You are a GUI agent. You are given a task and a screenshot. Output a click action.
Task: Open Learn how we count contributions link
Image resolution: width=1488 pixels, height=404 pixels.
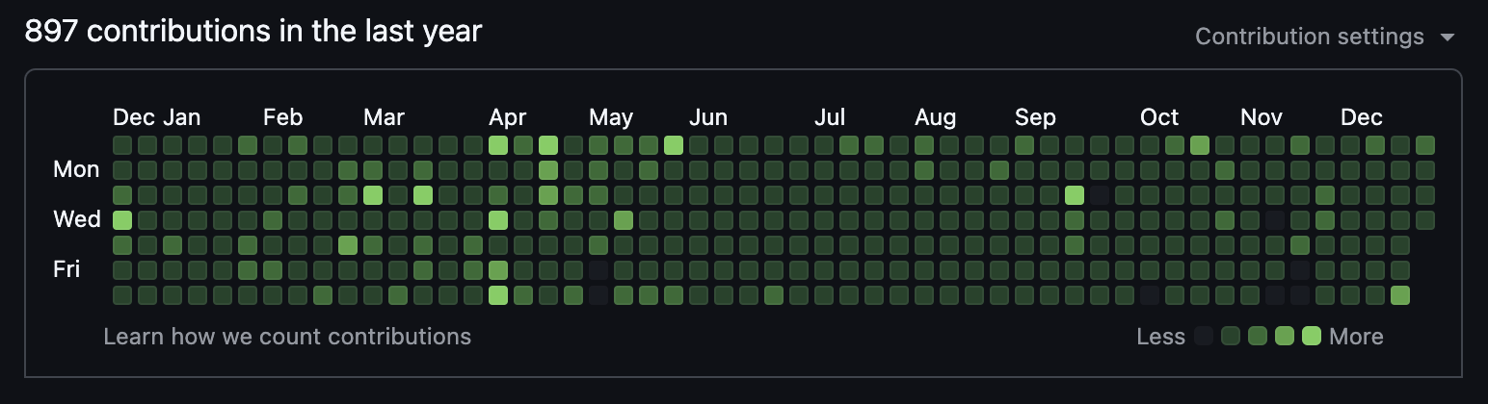coord(287,337)
